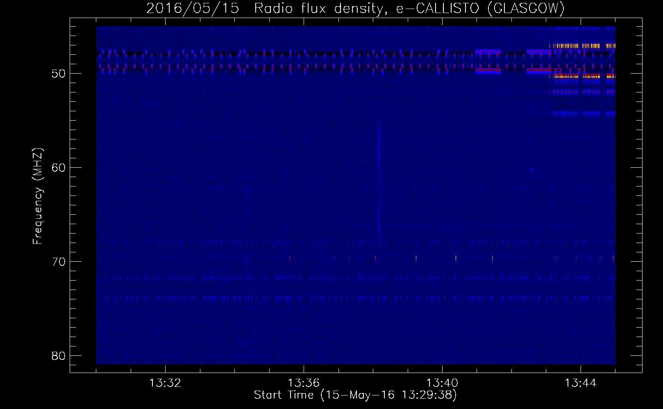663x409 pixels.
Task: Click the 13:32 time tick label
Action: pos(165,383)
